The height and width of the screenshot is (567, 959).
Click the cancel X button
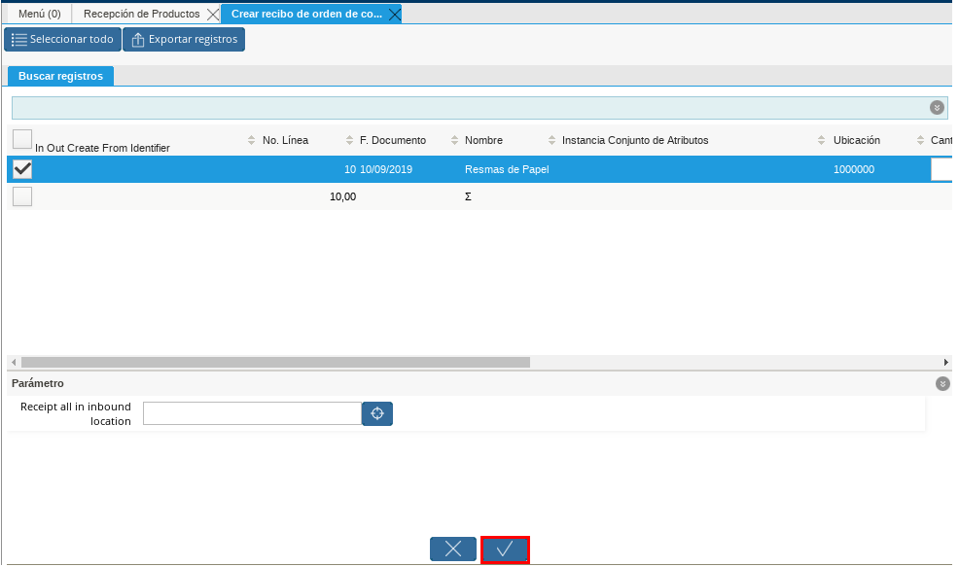click(x=453, y=549)
